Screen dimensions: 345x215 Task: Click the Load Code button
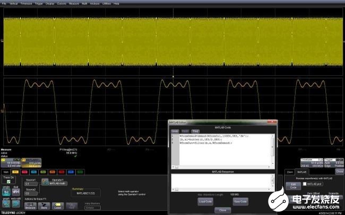(205, 202)
